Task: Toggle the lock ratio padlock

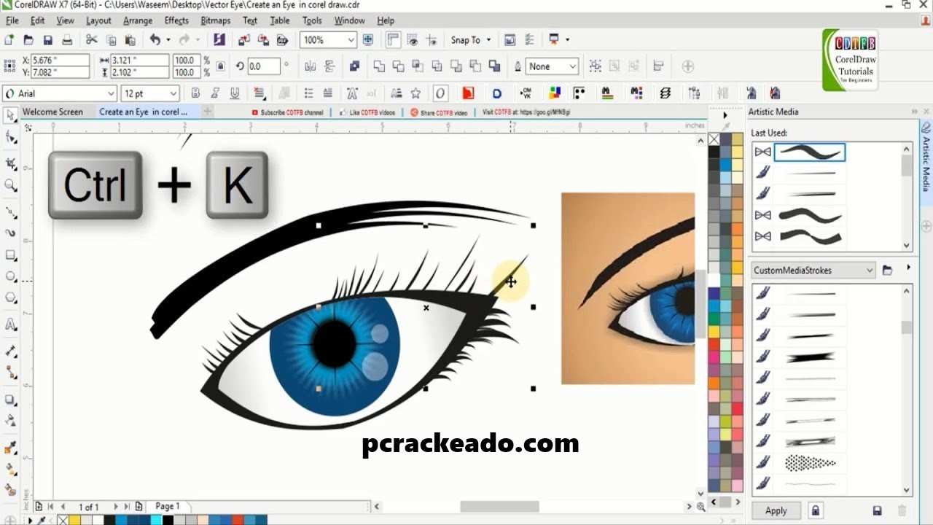Action: coord(221,66)
